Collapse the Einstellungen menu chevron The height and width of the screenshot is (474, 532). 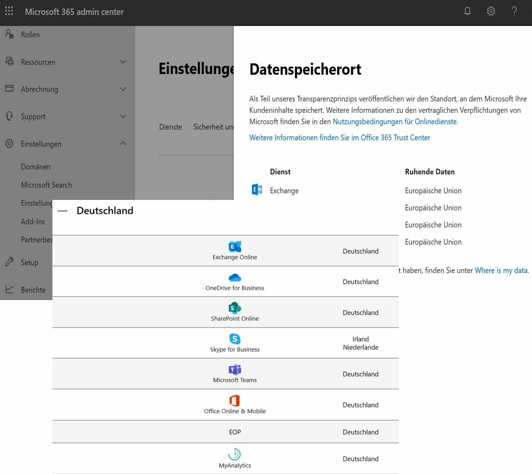(x=123, y=143)
